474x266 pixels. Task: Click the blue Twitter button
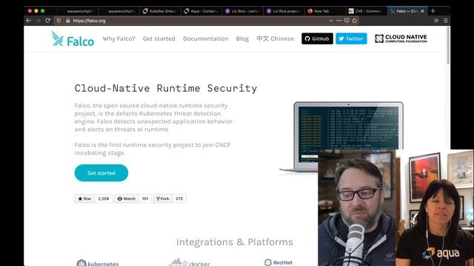point(351,38)
